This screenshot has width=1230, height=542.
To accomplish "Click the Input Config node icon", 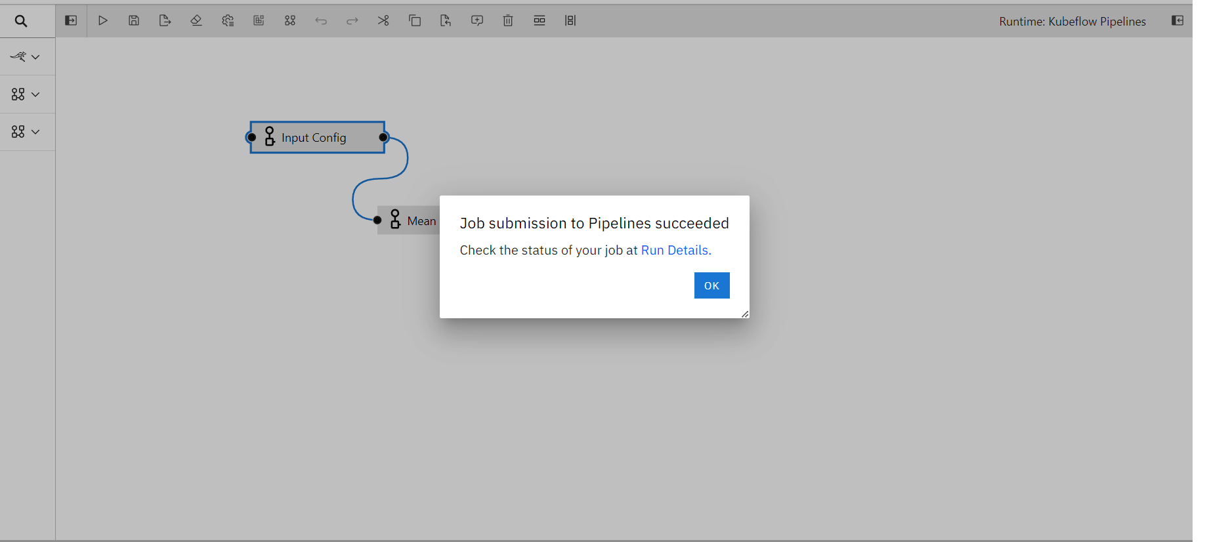I will (x=270, y=136).
